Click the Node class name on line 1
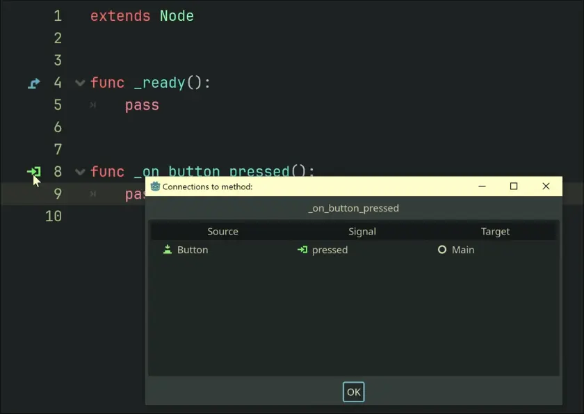The height and width of the screenshot is (414, 584). click(177, 16)
